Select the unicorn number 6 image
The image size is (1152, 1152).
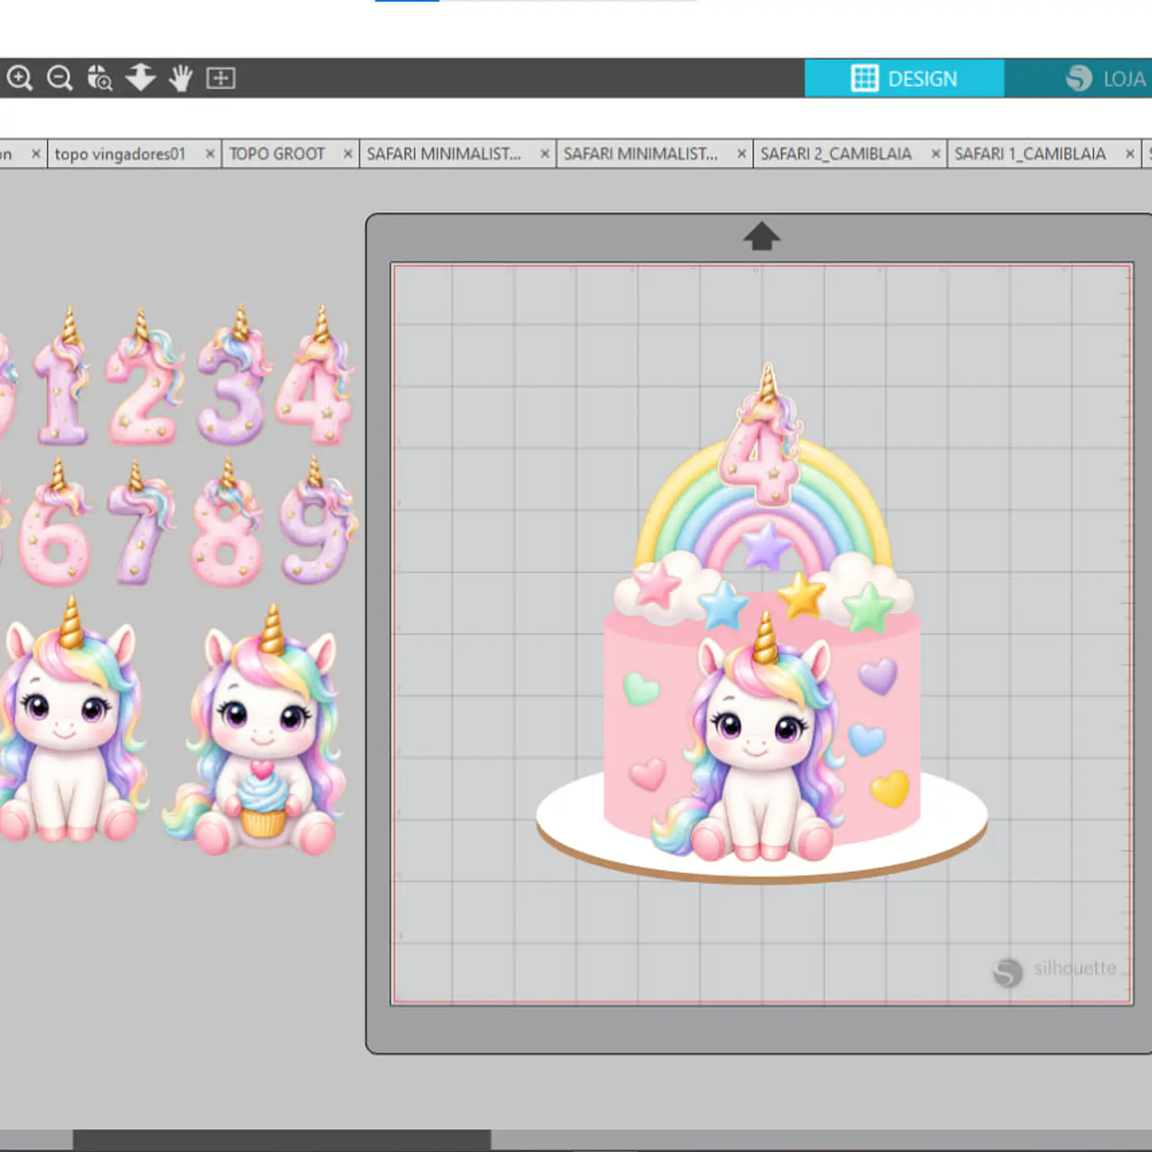(55, 523)
